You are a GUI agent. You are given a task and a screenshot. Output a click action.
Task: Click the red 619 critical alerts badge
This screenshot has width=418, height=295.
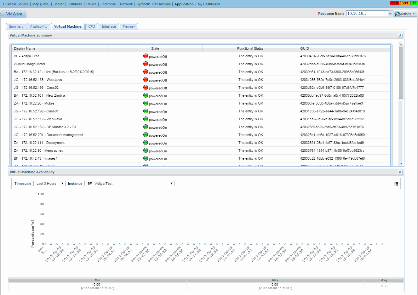tap(394, 3)
